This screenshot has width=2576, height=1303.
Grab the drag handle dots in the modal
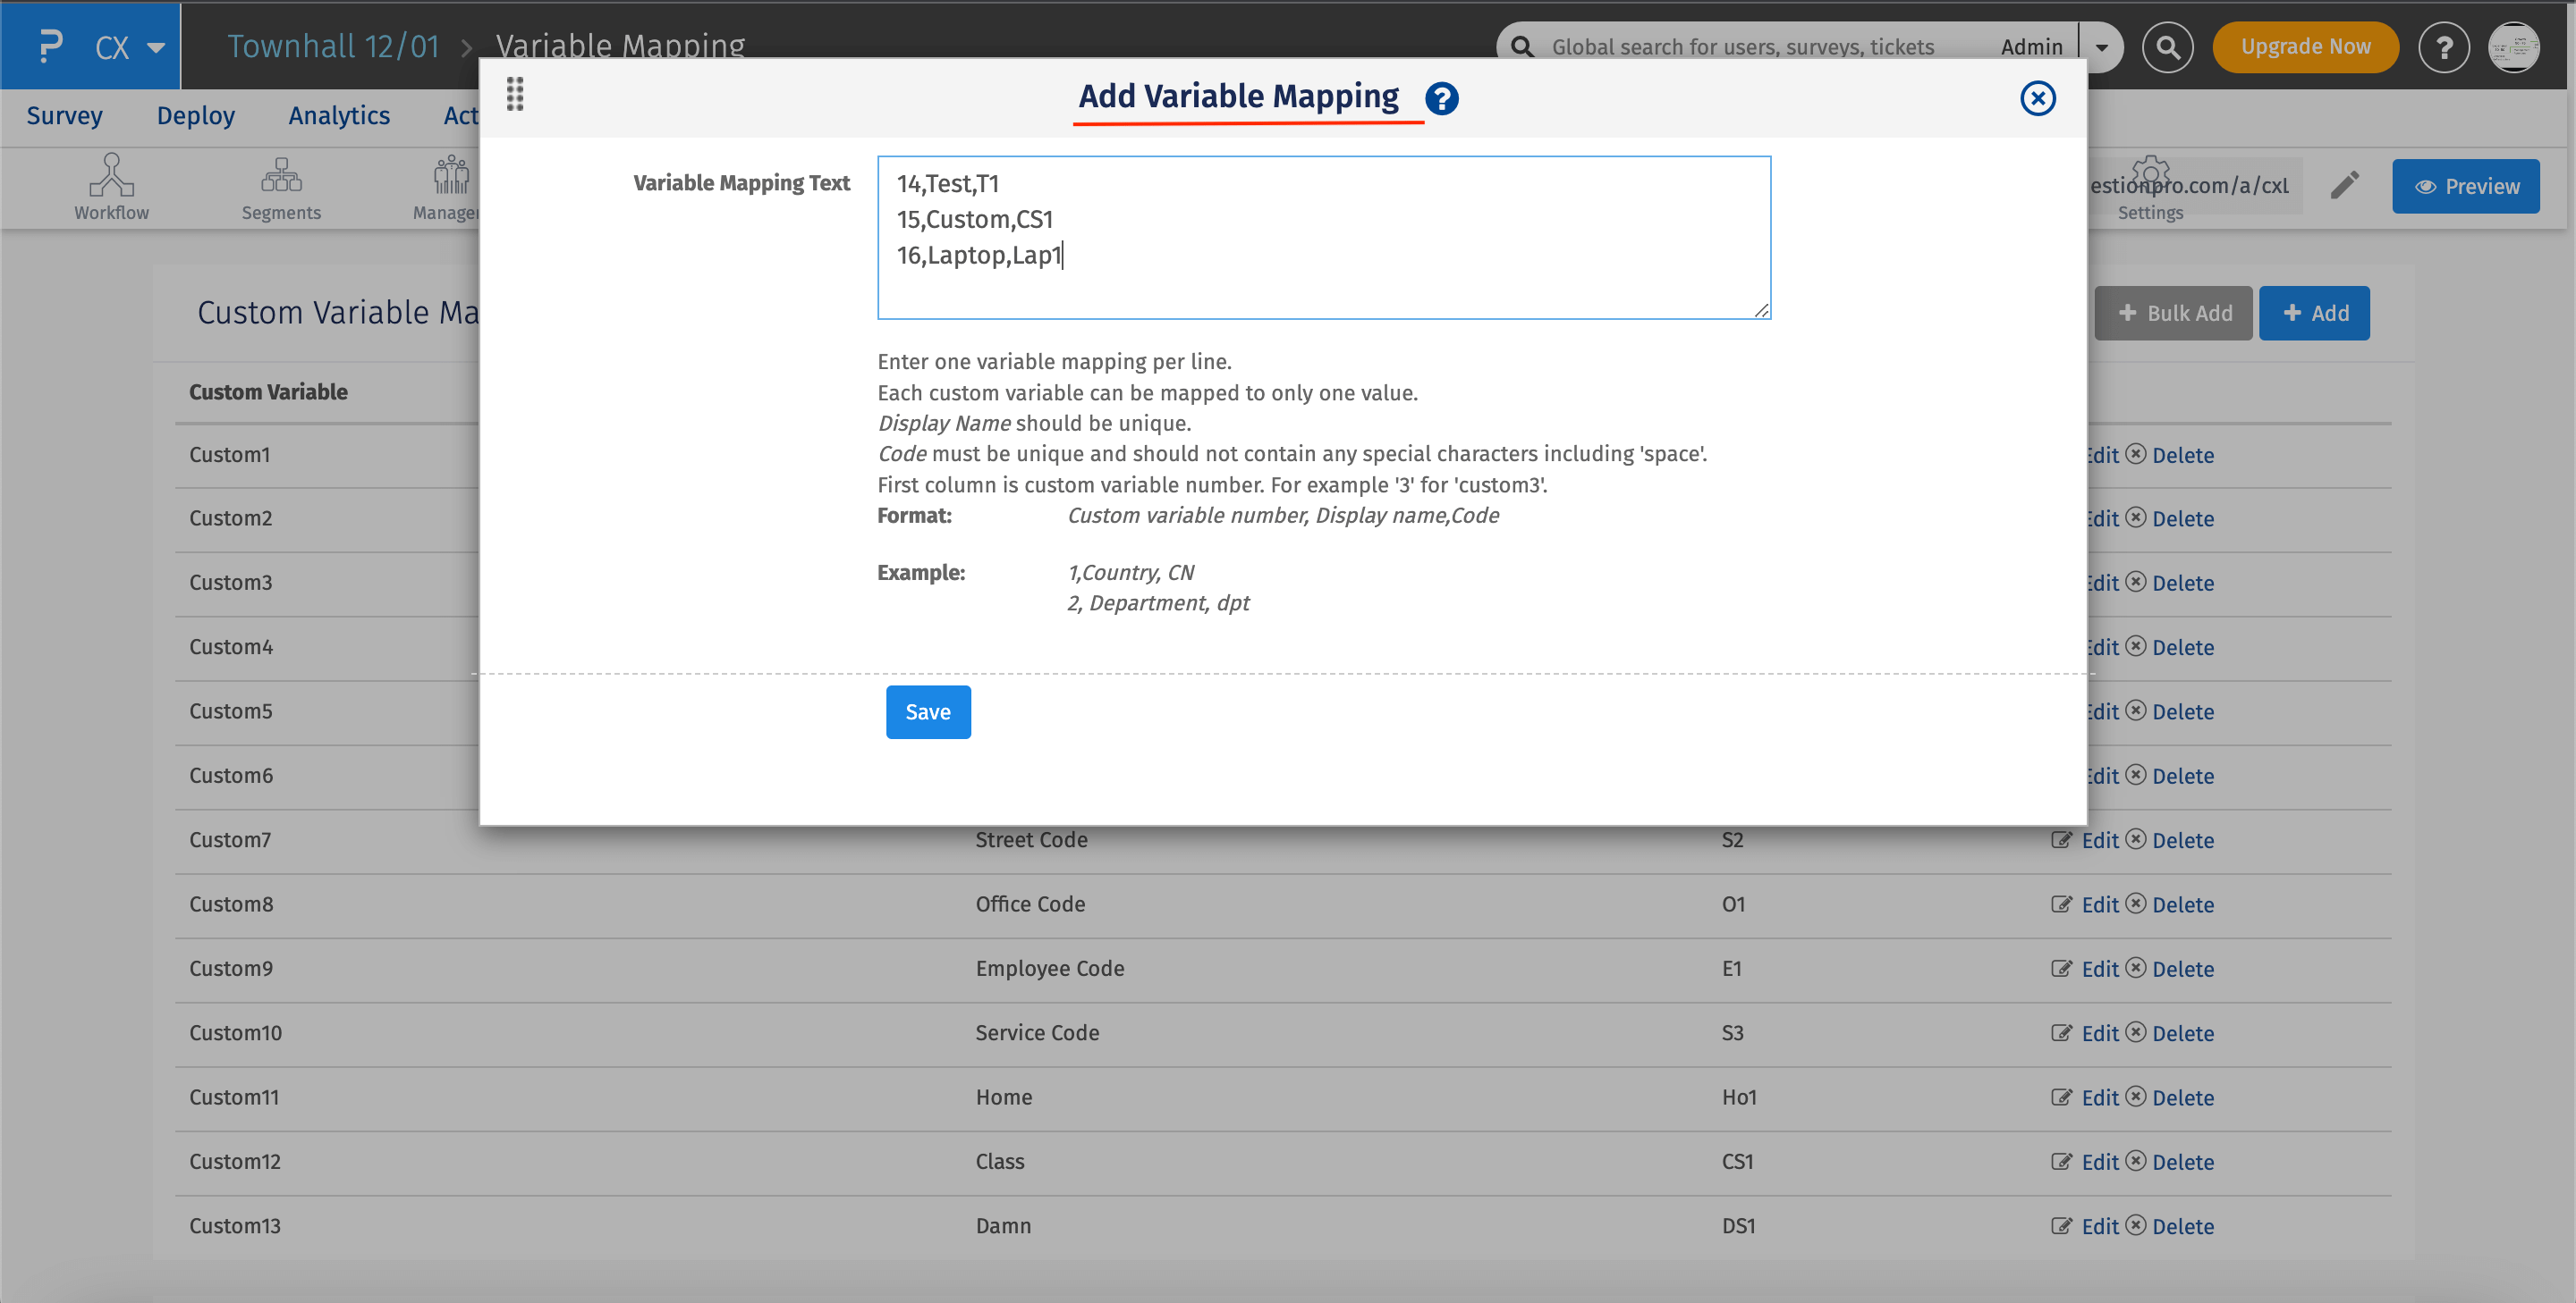click(x=516, y=95)
